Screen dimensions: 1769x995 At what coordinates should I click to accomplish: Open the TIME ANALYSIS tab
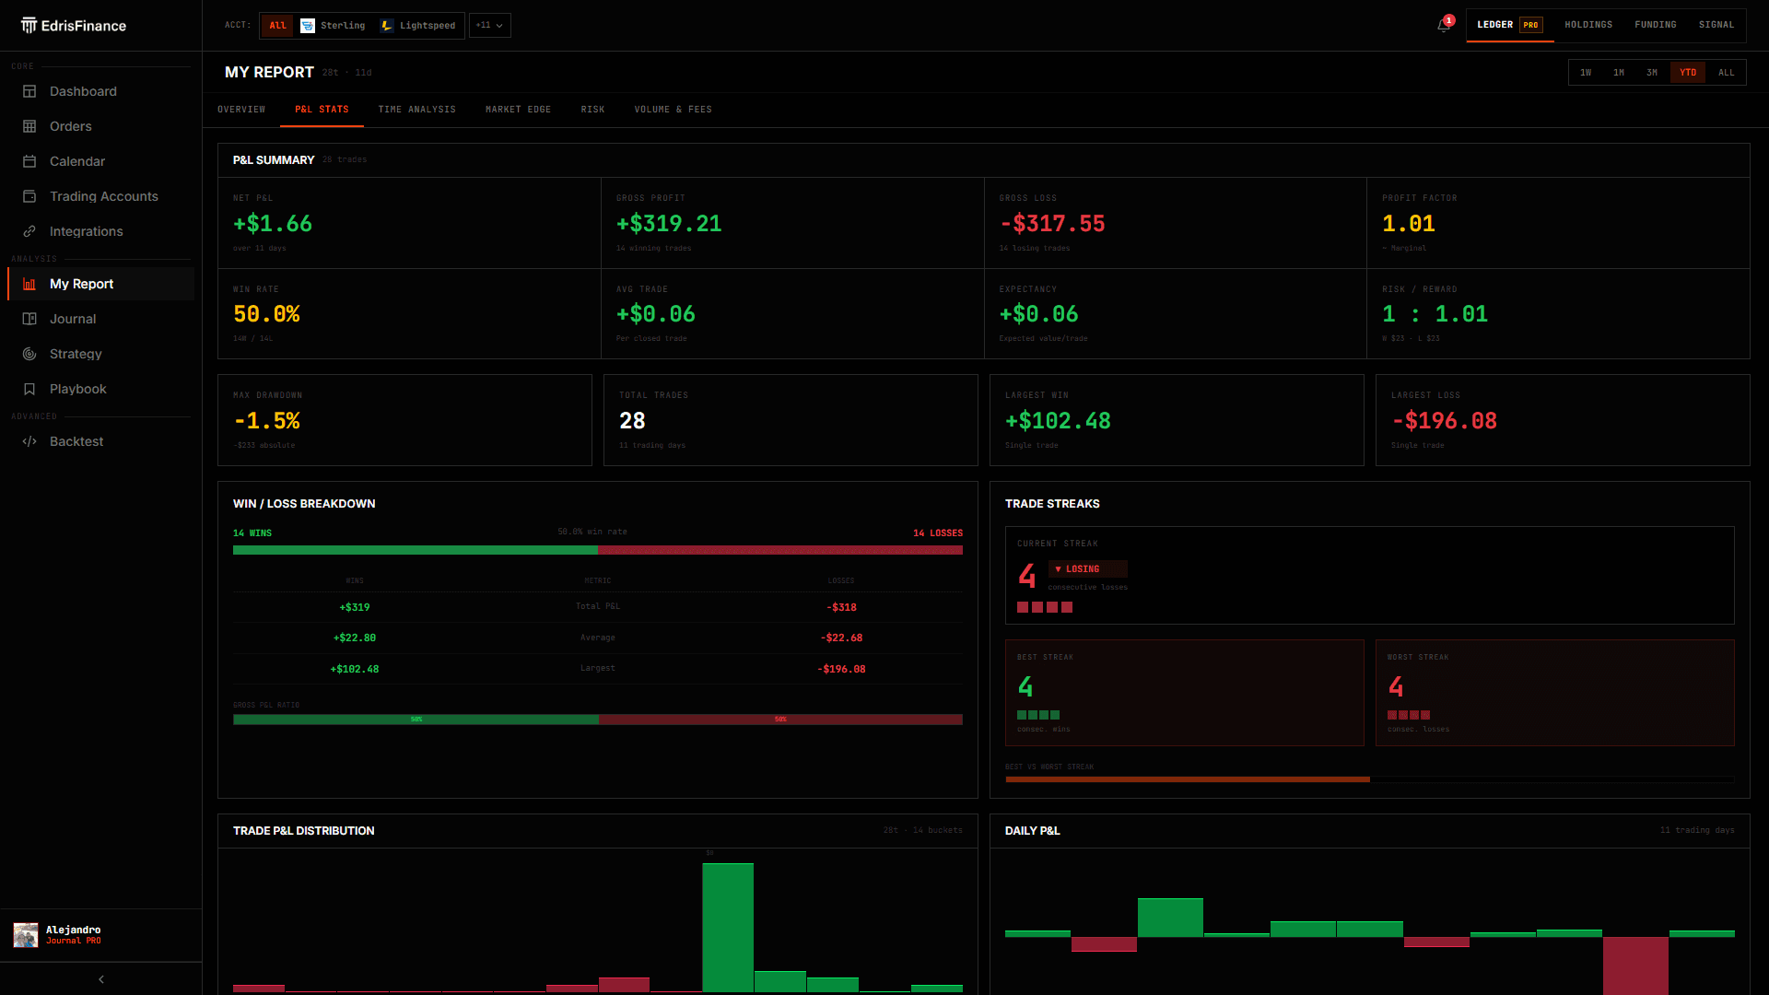point(416,110)
